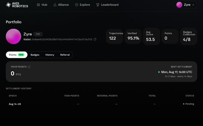Click the TASK POINTS column header
This screenshot has height=126, width=203.
(x=72, y=96)
